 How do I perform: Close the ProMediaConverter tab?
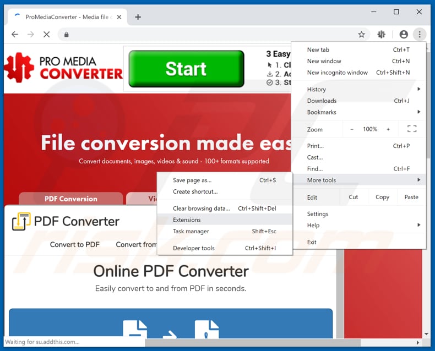(119, 17)
